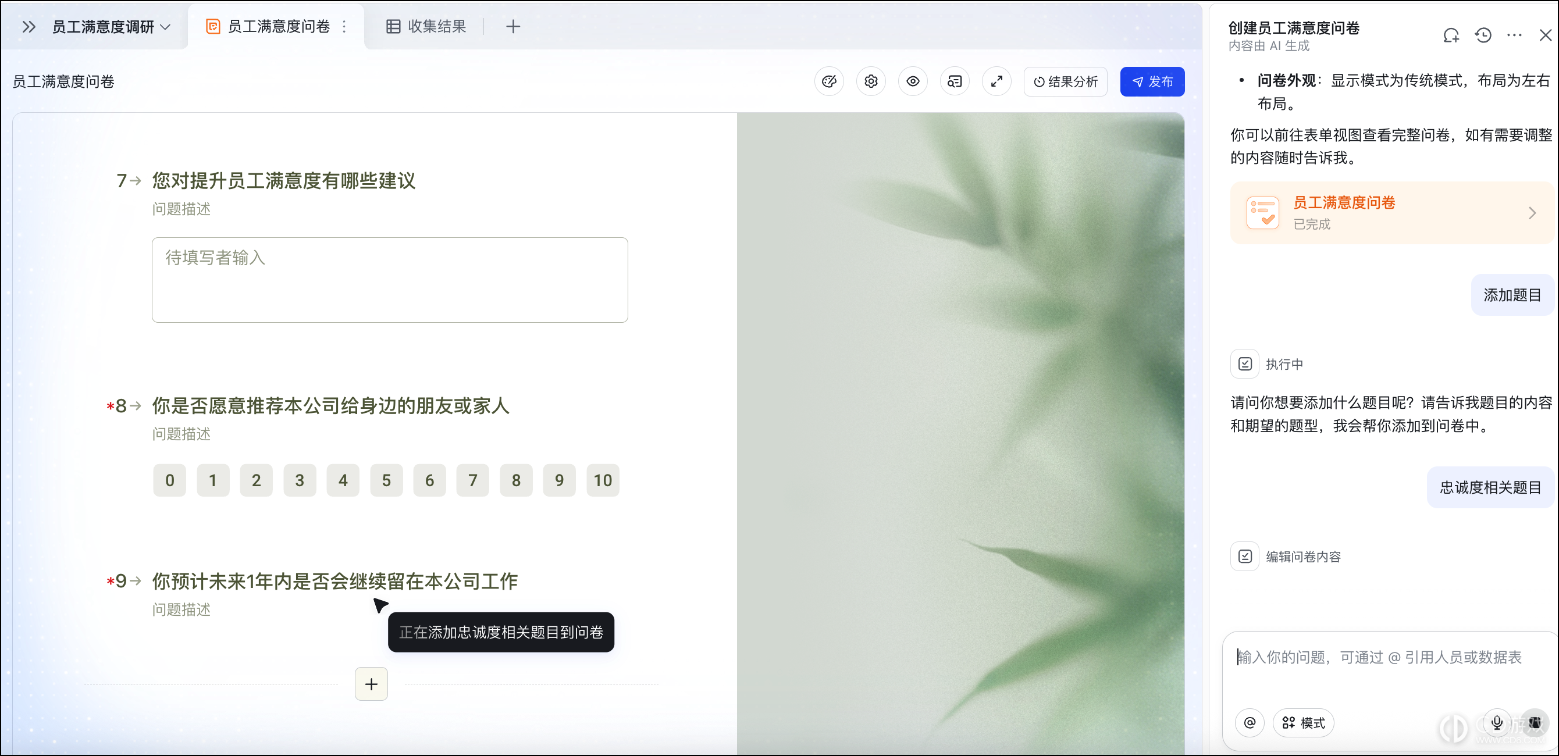The width and height of the screenshot is (1559, 756).
Task: Select rating 10 in question 8
Action: pyautogui.click(x=603, y=480)
